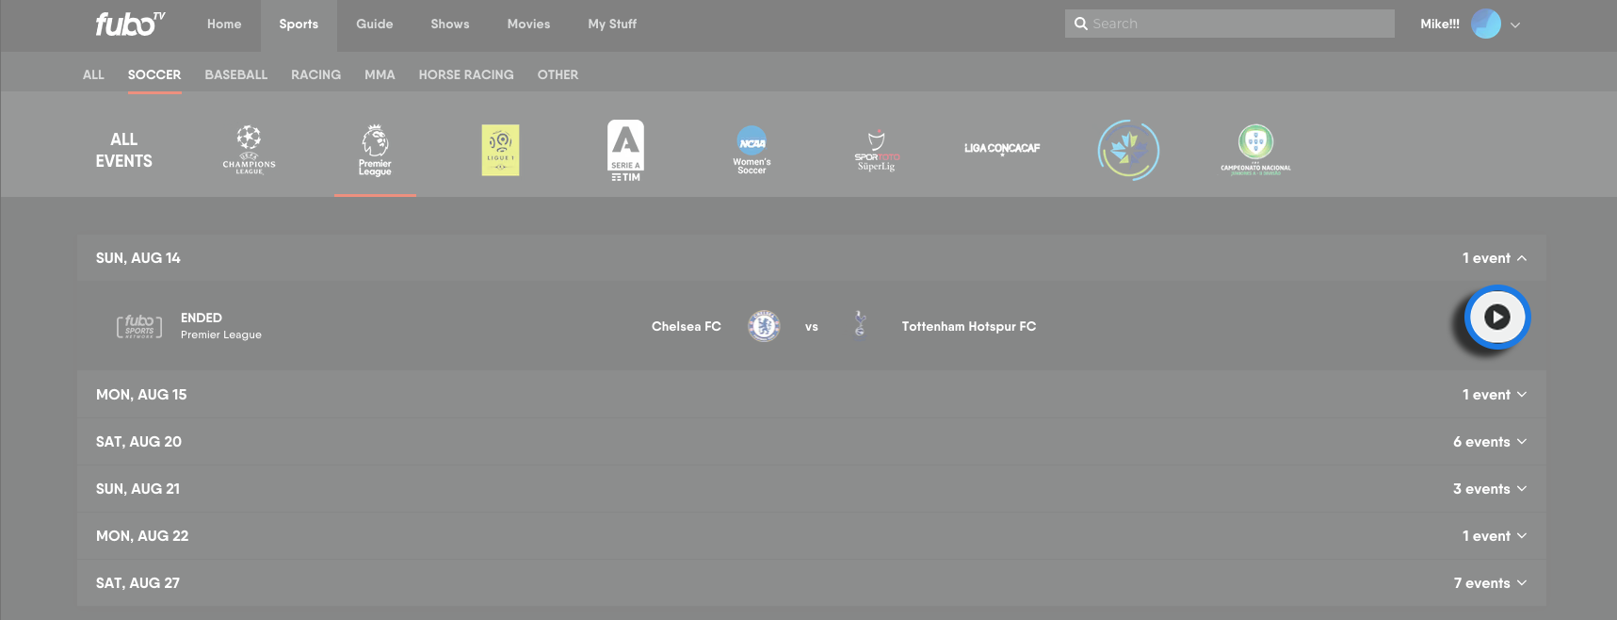The image size is (1617, 620).
Task: Select the NCAA Women's Soccer logo
Action: tap(752, 150)
